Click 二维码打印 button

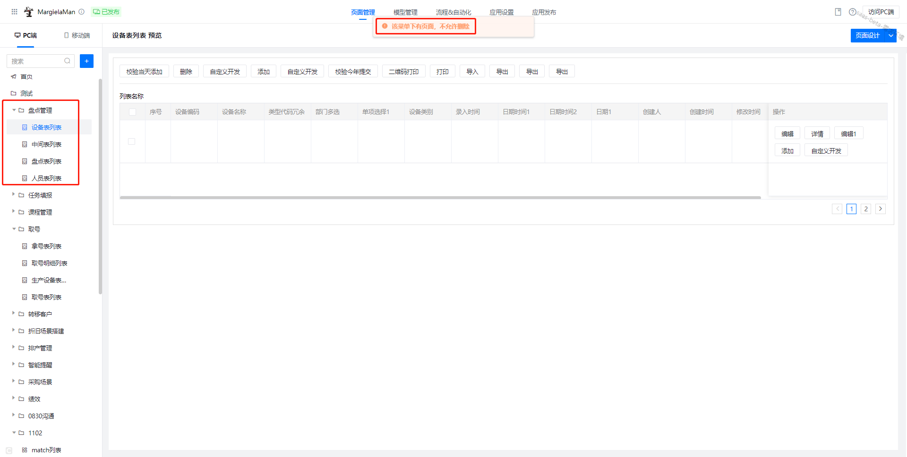tap(404, 72)
